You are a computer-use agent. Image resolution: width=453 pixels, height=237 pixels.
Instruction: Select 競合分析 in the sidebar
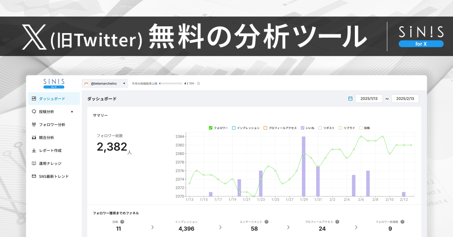(x=54, y=137)
